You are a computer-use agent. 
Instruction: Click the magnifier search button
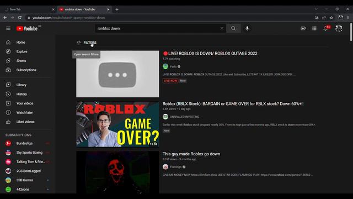(x=233, y=28)
